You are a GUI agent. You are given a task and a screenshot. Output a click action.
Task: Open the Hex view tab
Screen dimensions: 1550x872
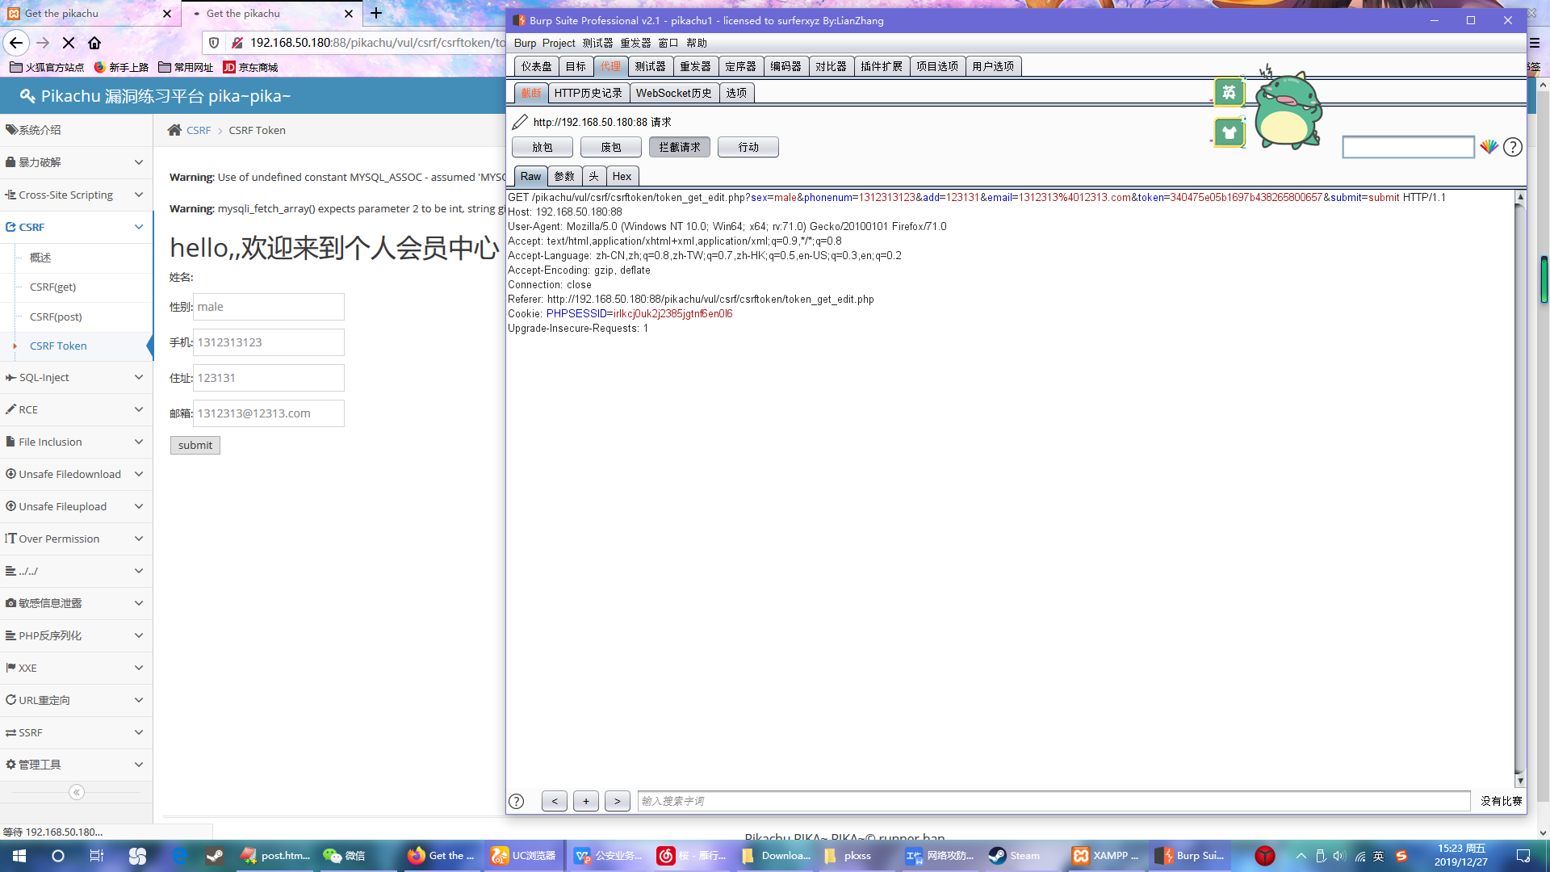point(622,176)
